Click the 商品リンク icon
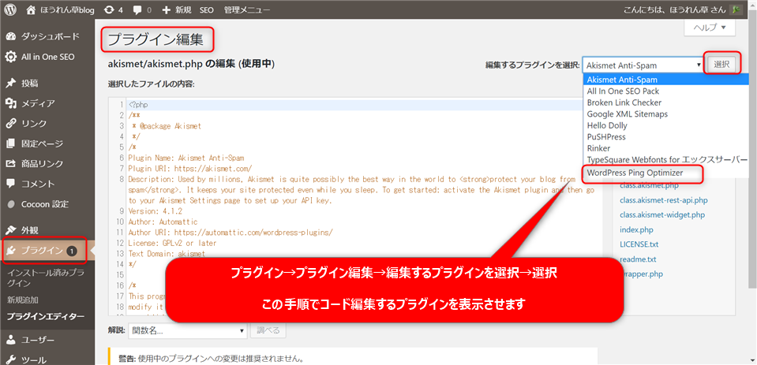Viewport: 757px width, 365px height. (11, 163)
